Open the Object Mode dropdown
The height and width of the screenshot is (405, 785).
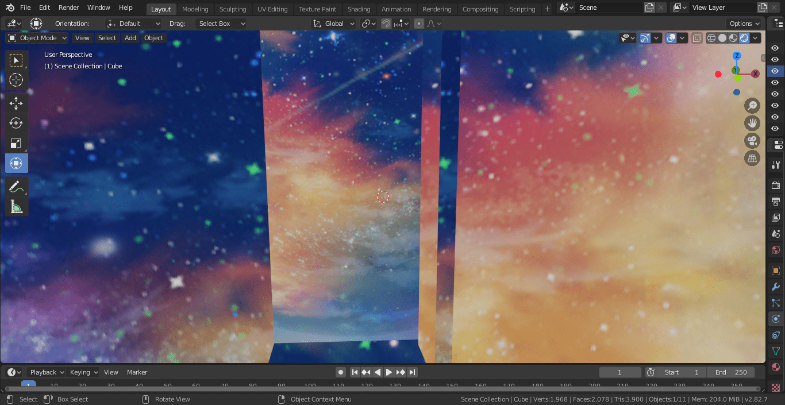(37, 38)
